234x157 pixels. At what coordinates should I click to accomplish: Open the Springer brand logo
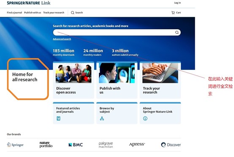click(x=15, y=145)
